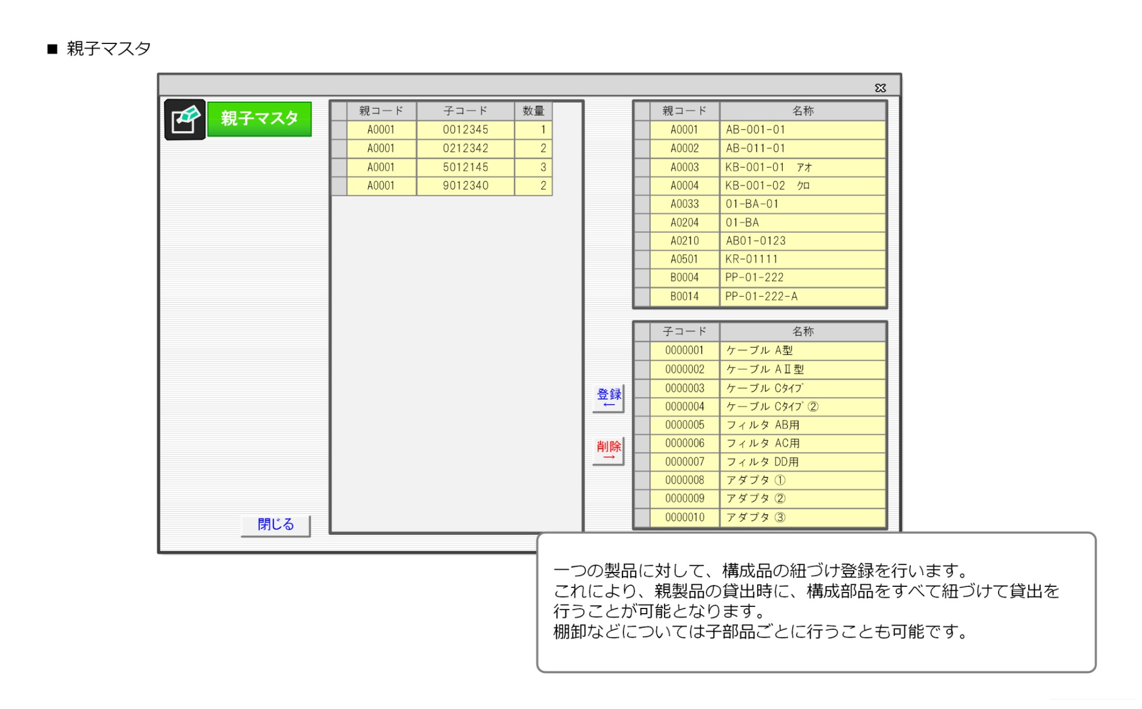Image resolution: width=1142 pixels, height=709 pixels.
Task: Click the row selector for the 0012345 row
Action: [x=339, y=130]
